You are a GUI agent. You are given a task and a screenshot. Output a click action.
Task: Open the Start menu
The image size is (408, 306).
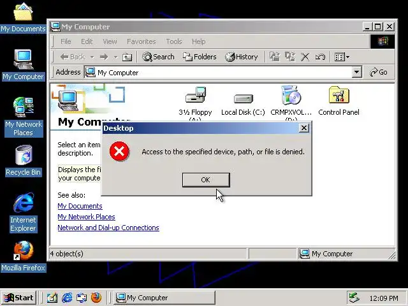click(x=18, y=298)
